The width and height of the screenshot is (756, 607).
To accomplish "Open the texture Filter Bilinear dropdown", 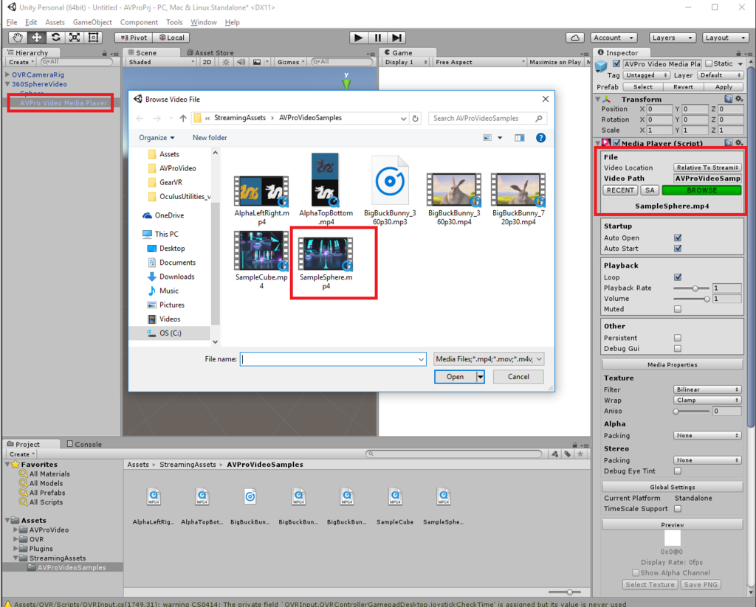I will 707,389.
